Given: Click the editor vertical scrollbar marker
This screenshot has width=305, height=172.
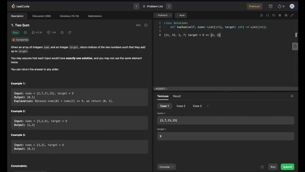Looking at the screenshot, I should click(296, 35).
